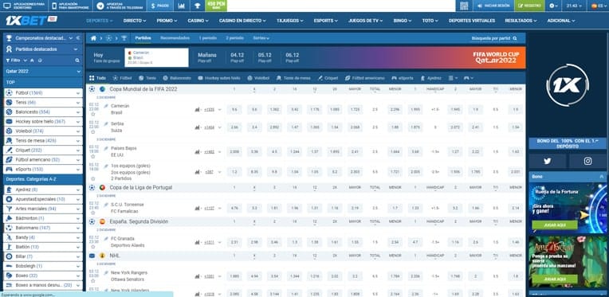The width and height of the screenshot is (609, 297).
Task: Favorite the S.C.U. Torreense match star
Action: pos(92,213)
